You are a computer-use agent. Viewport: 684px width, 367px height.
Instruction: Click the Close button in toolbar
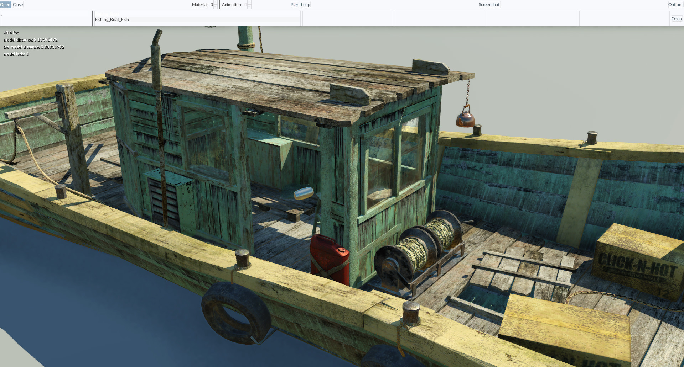point(18,5)
